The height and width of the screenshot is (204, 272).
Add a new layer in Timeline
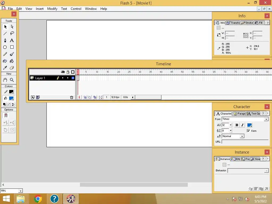[x=33, y=97]
